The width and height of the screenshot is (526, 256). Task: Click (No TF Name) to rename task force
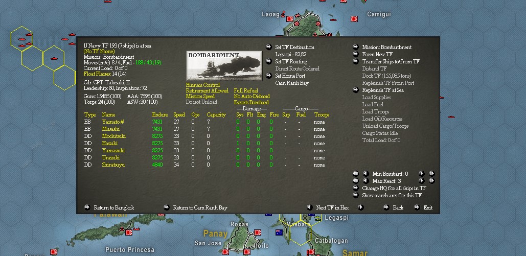[x=99, y=51]
